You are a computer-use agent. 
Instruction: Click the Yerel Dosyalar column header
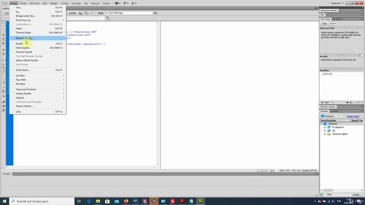point(335,121)
